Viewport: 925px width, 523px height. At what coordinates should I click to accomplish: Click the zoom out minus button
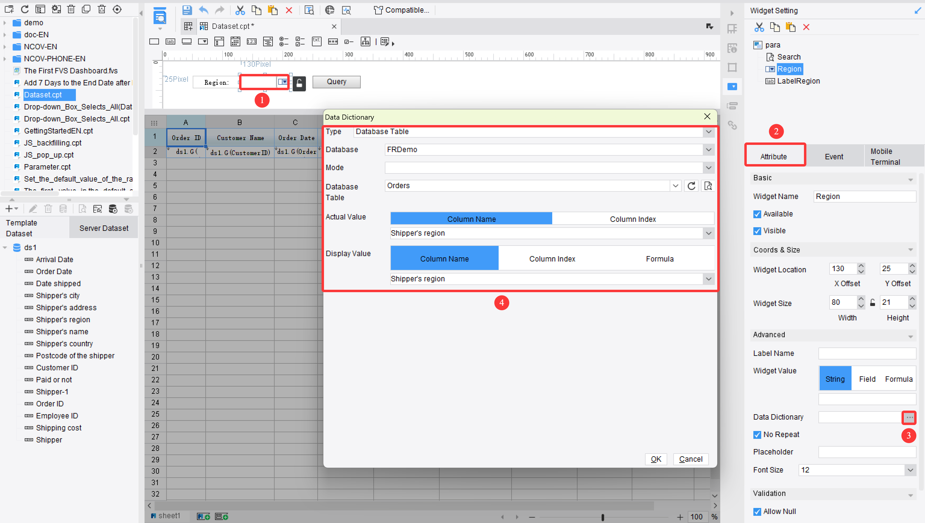click(x=532, y=517)
